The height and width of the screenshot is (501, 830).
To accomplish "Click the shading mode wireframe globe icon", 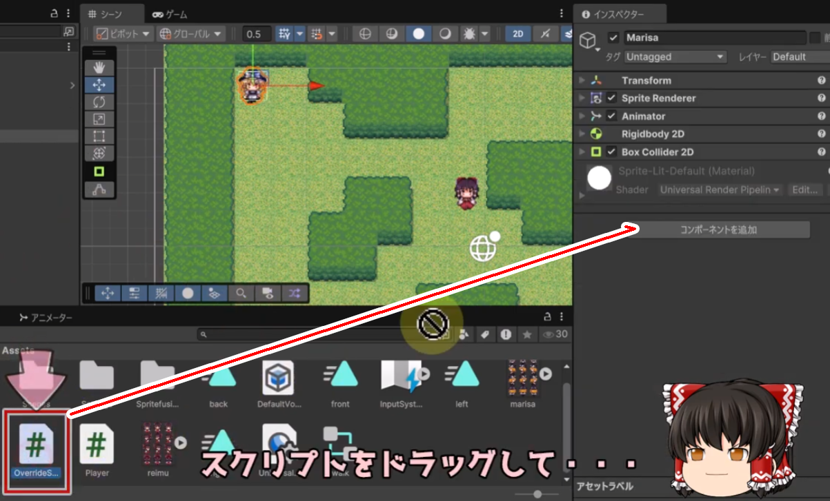I will (365, 34).
